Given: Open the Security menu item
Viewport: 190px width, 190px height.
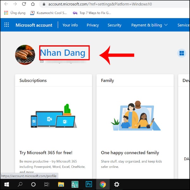Looking at the screenshot, I should point(114,25).
